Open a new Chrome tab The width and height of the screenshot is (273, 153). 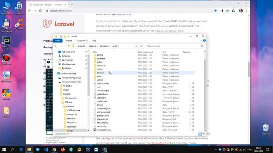72,5
